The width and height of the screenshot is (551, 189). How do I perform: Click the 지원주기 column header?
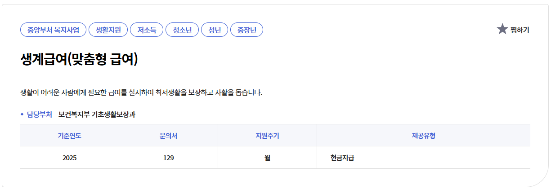267,136
